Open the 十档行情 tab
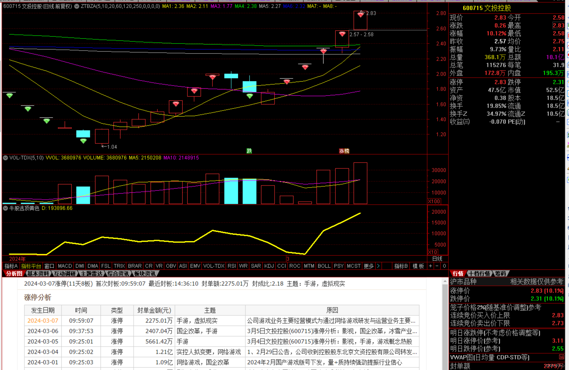Image resolution: width=569 pixels, height=370 pixels. 479,273
